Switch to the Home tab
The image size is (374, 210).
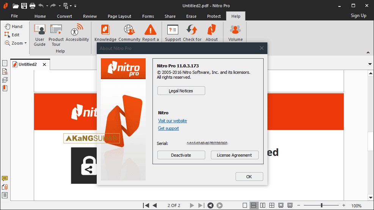tap(40, 16)
